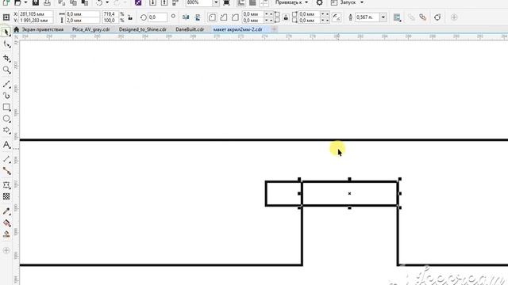Image resolution: width=508 pixels, height=285 pixels.
Task: Expand the outline width 0,567 dropdown
Action: click(x=383, y=17)
